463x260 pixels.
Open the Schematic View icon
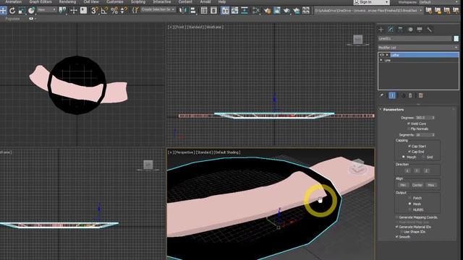click(x=245, y=11)
